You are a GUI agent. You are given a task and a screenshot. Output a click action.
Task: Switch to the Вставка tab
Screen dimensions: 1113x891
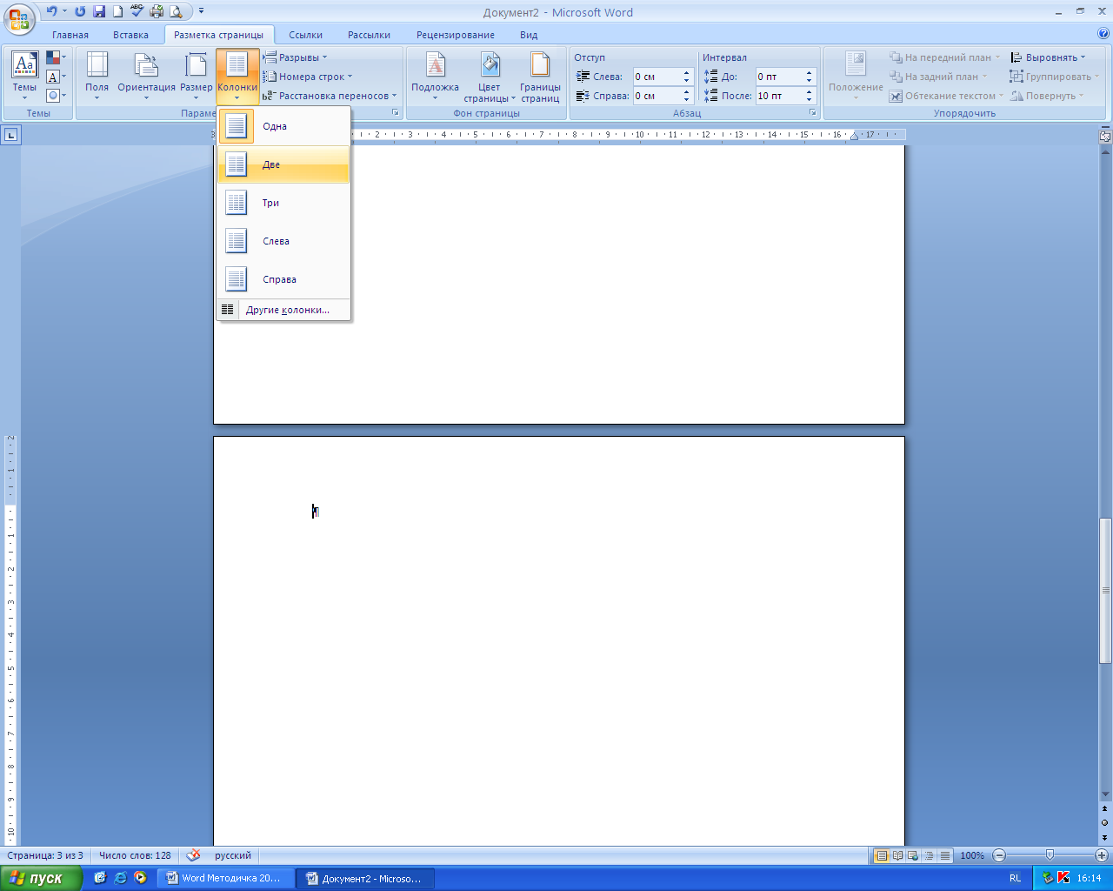coord(130,35)
